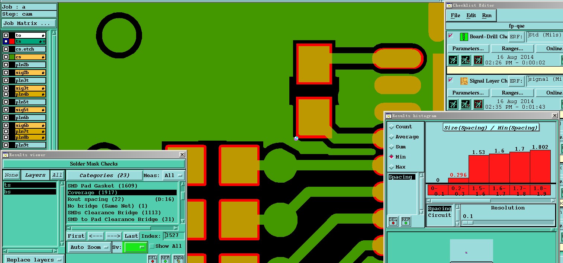Click the orange Signal Layer Checks icon

464,81
